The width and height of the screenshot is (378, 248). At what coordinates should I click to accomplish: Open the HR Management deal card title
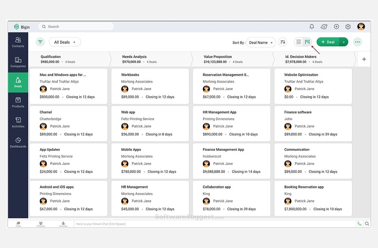tap(134, 187)
